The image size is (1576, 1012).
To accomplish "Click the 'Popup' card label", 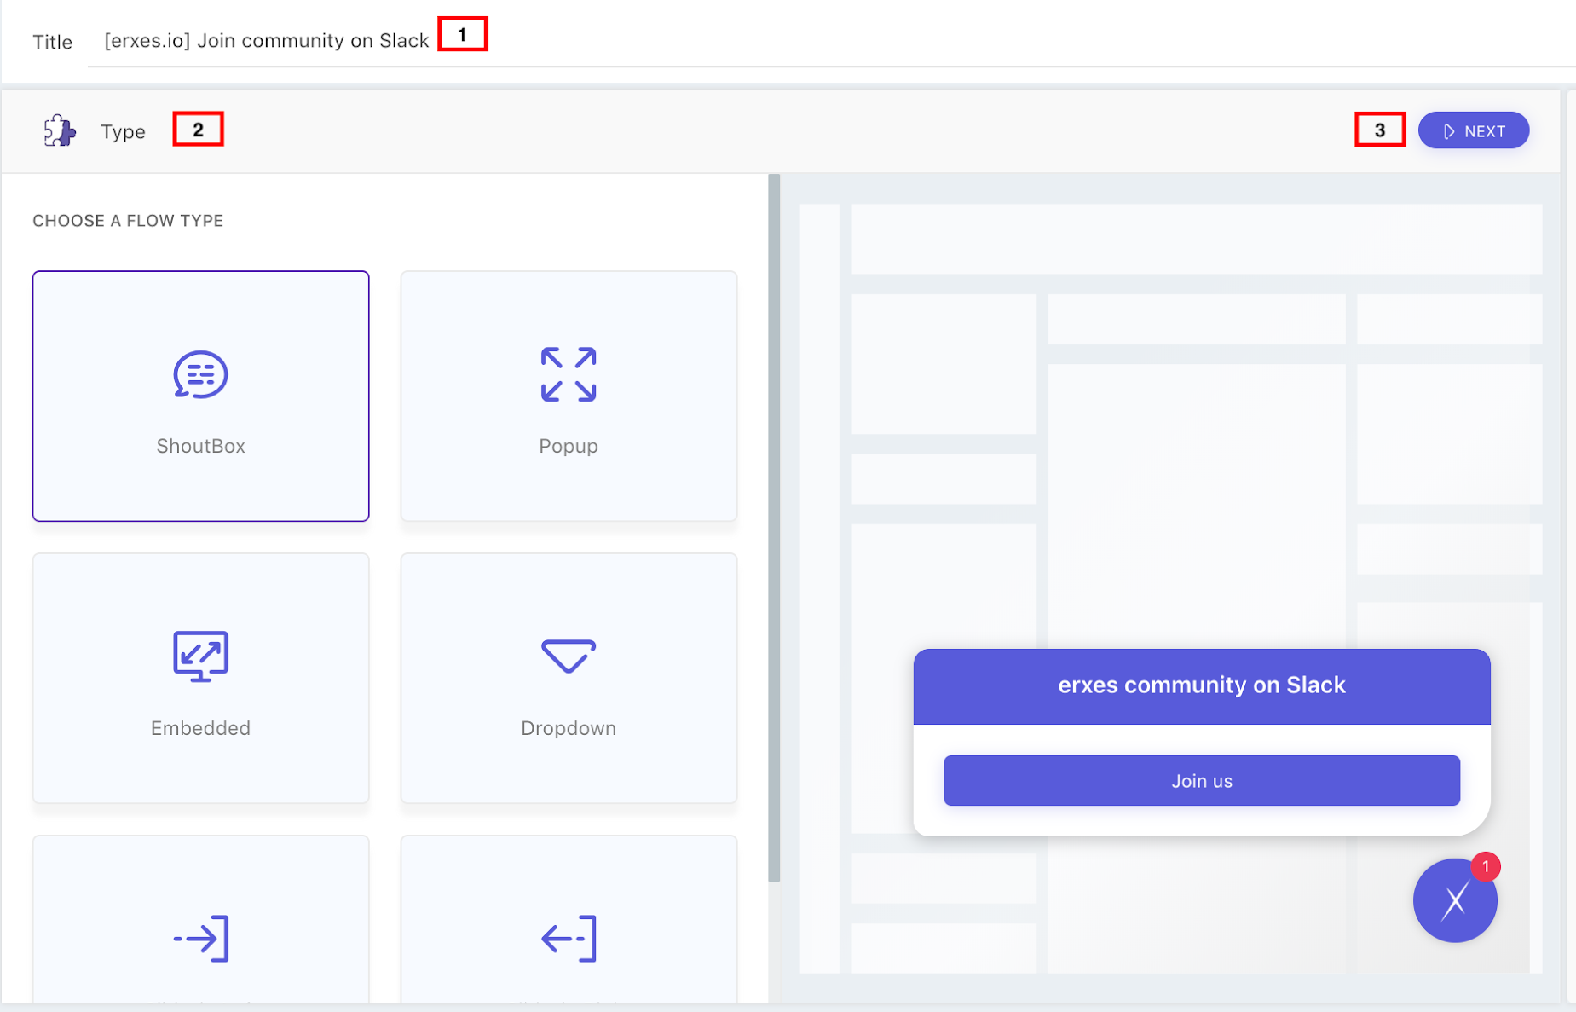I will point(569,446).
